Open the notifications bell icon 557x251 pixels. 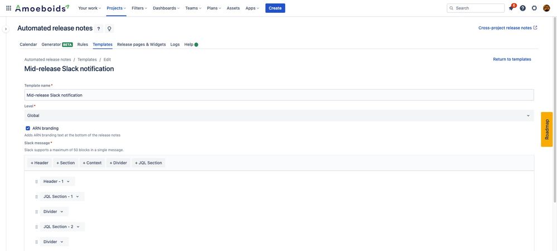pos(511,8)
